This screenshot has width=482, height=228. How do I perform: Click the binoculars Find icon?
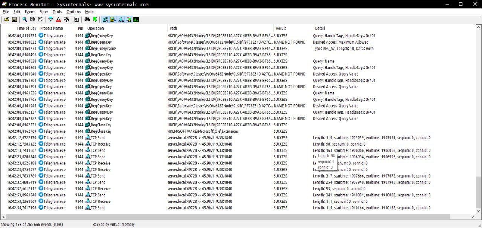[87, 19]
